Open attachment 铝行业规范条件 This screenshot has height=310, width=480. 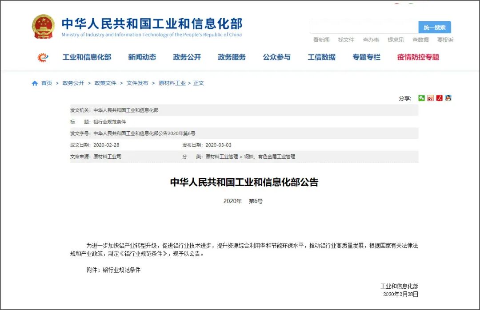121,270
